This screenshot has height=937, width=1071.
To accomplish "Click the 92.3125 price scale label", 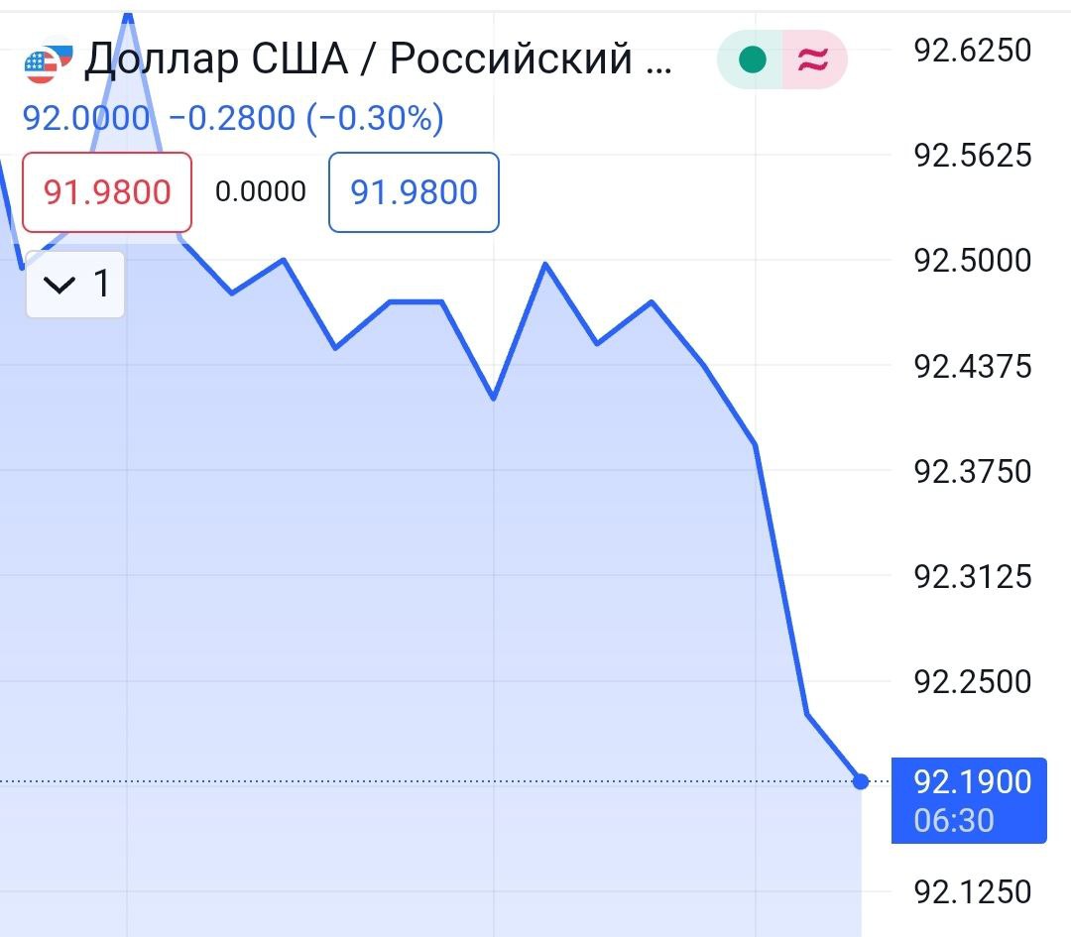I will tap(972, 576).
